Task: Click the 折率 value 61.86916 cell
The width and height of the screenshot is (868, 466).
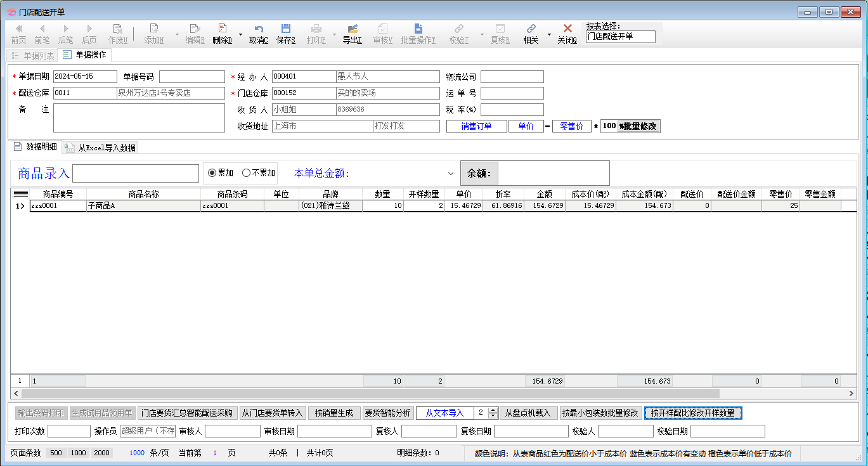Action: pos(503,206)
